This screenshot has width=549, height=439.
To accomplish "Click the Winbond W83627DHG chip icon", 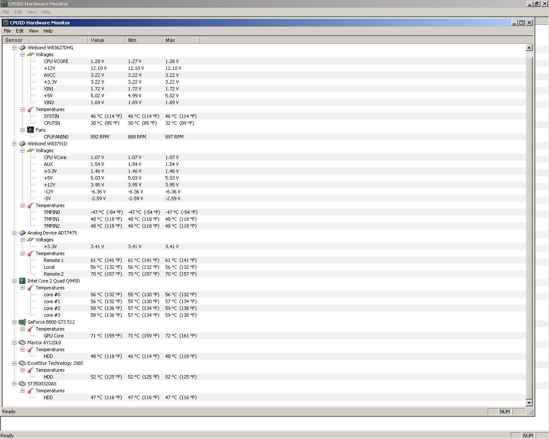I will pyautogui.click(x=22, y=48).
